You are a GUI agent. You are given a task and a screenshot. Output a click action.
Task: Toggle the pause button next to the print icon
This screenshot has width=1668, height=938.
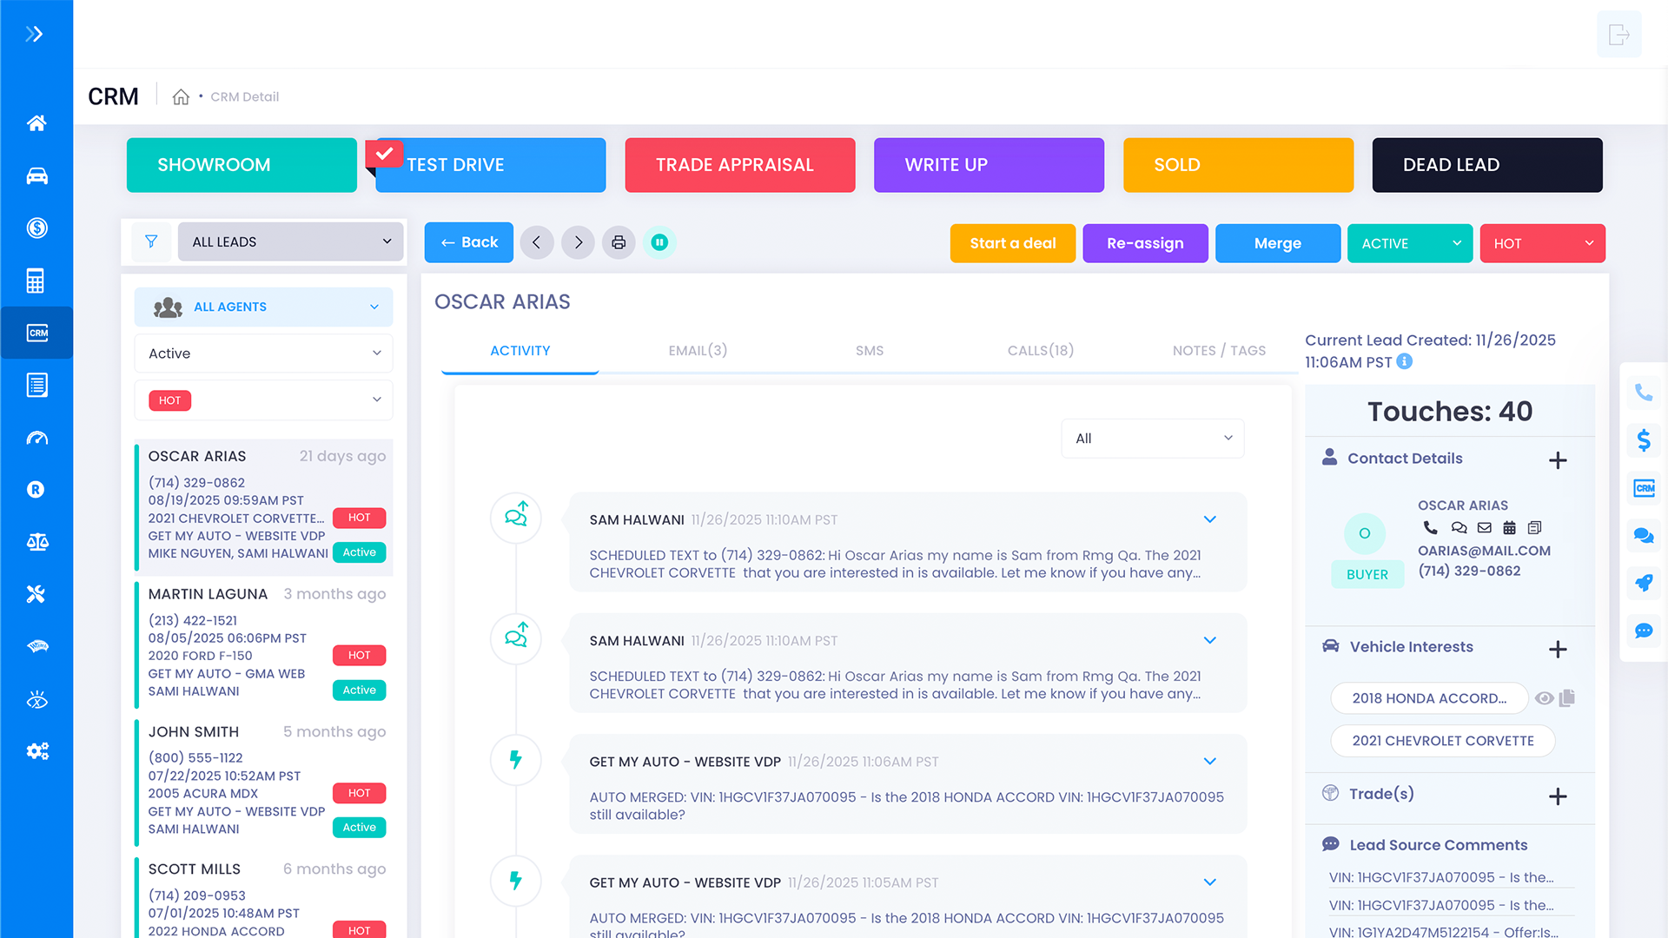[x=660, y=242]
